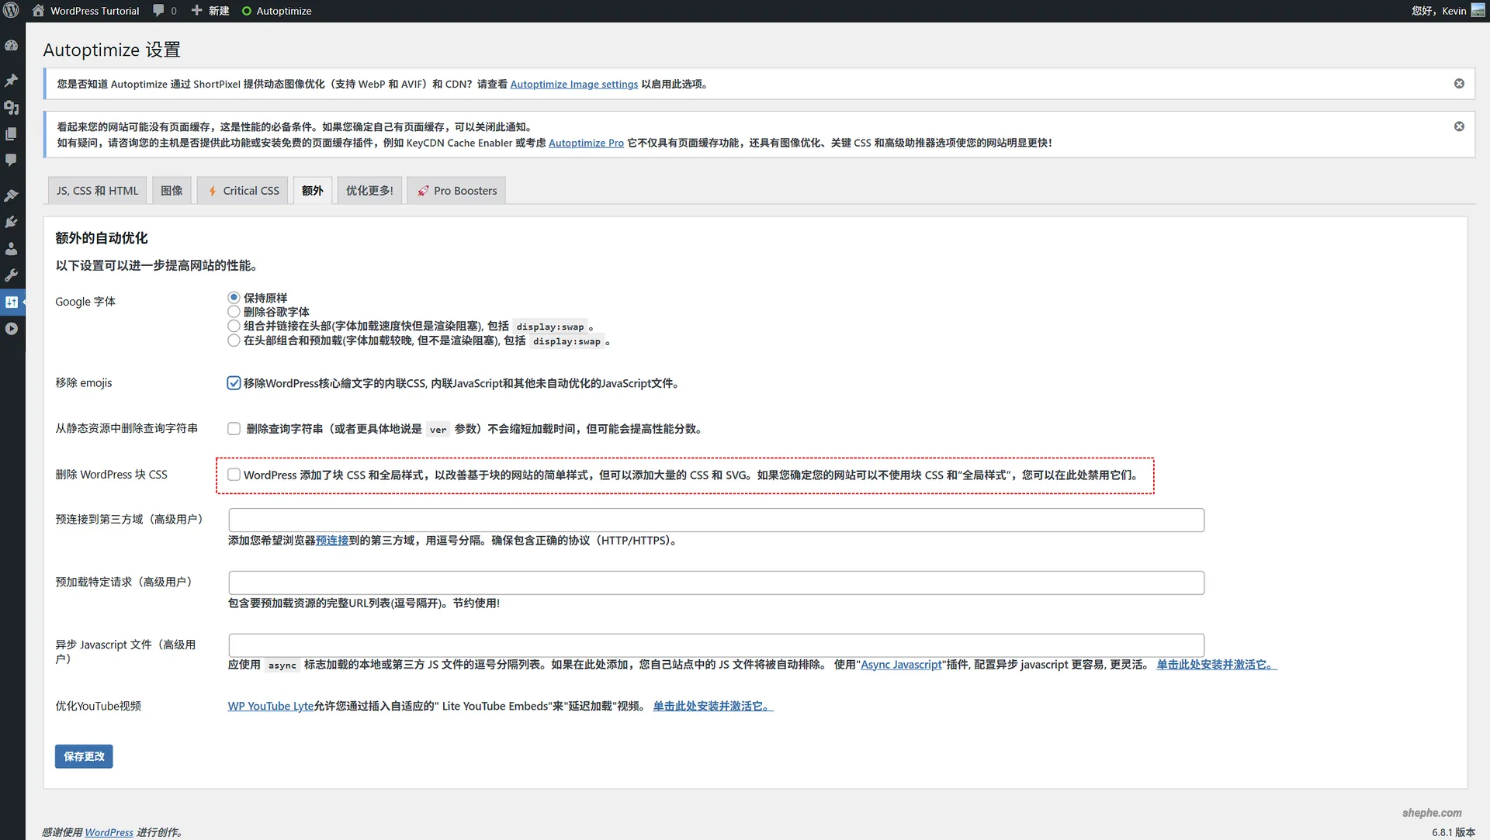Select the 保持原样 radio option for Google 字体

pos(234,297)
